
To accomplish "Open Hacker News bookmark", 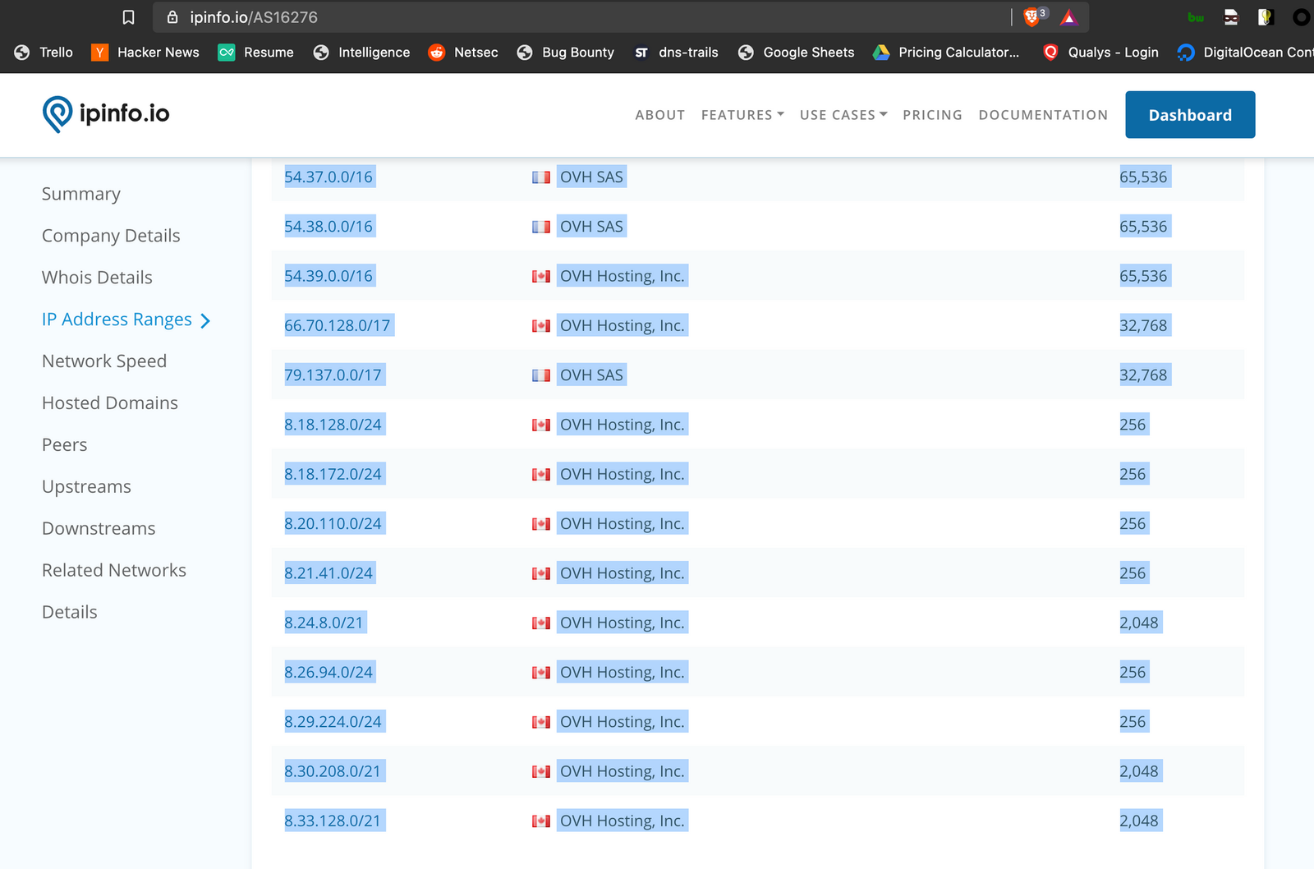I will 145,53.
